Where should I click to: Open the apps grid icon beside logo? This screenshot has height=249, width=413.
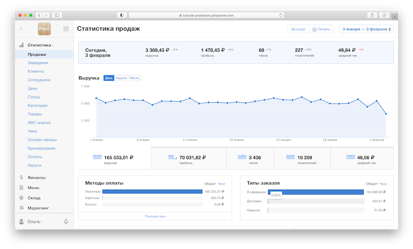pos(66,29)
